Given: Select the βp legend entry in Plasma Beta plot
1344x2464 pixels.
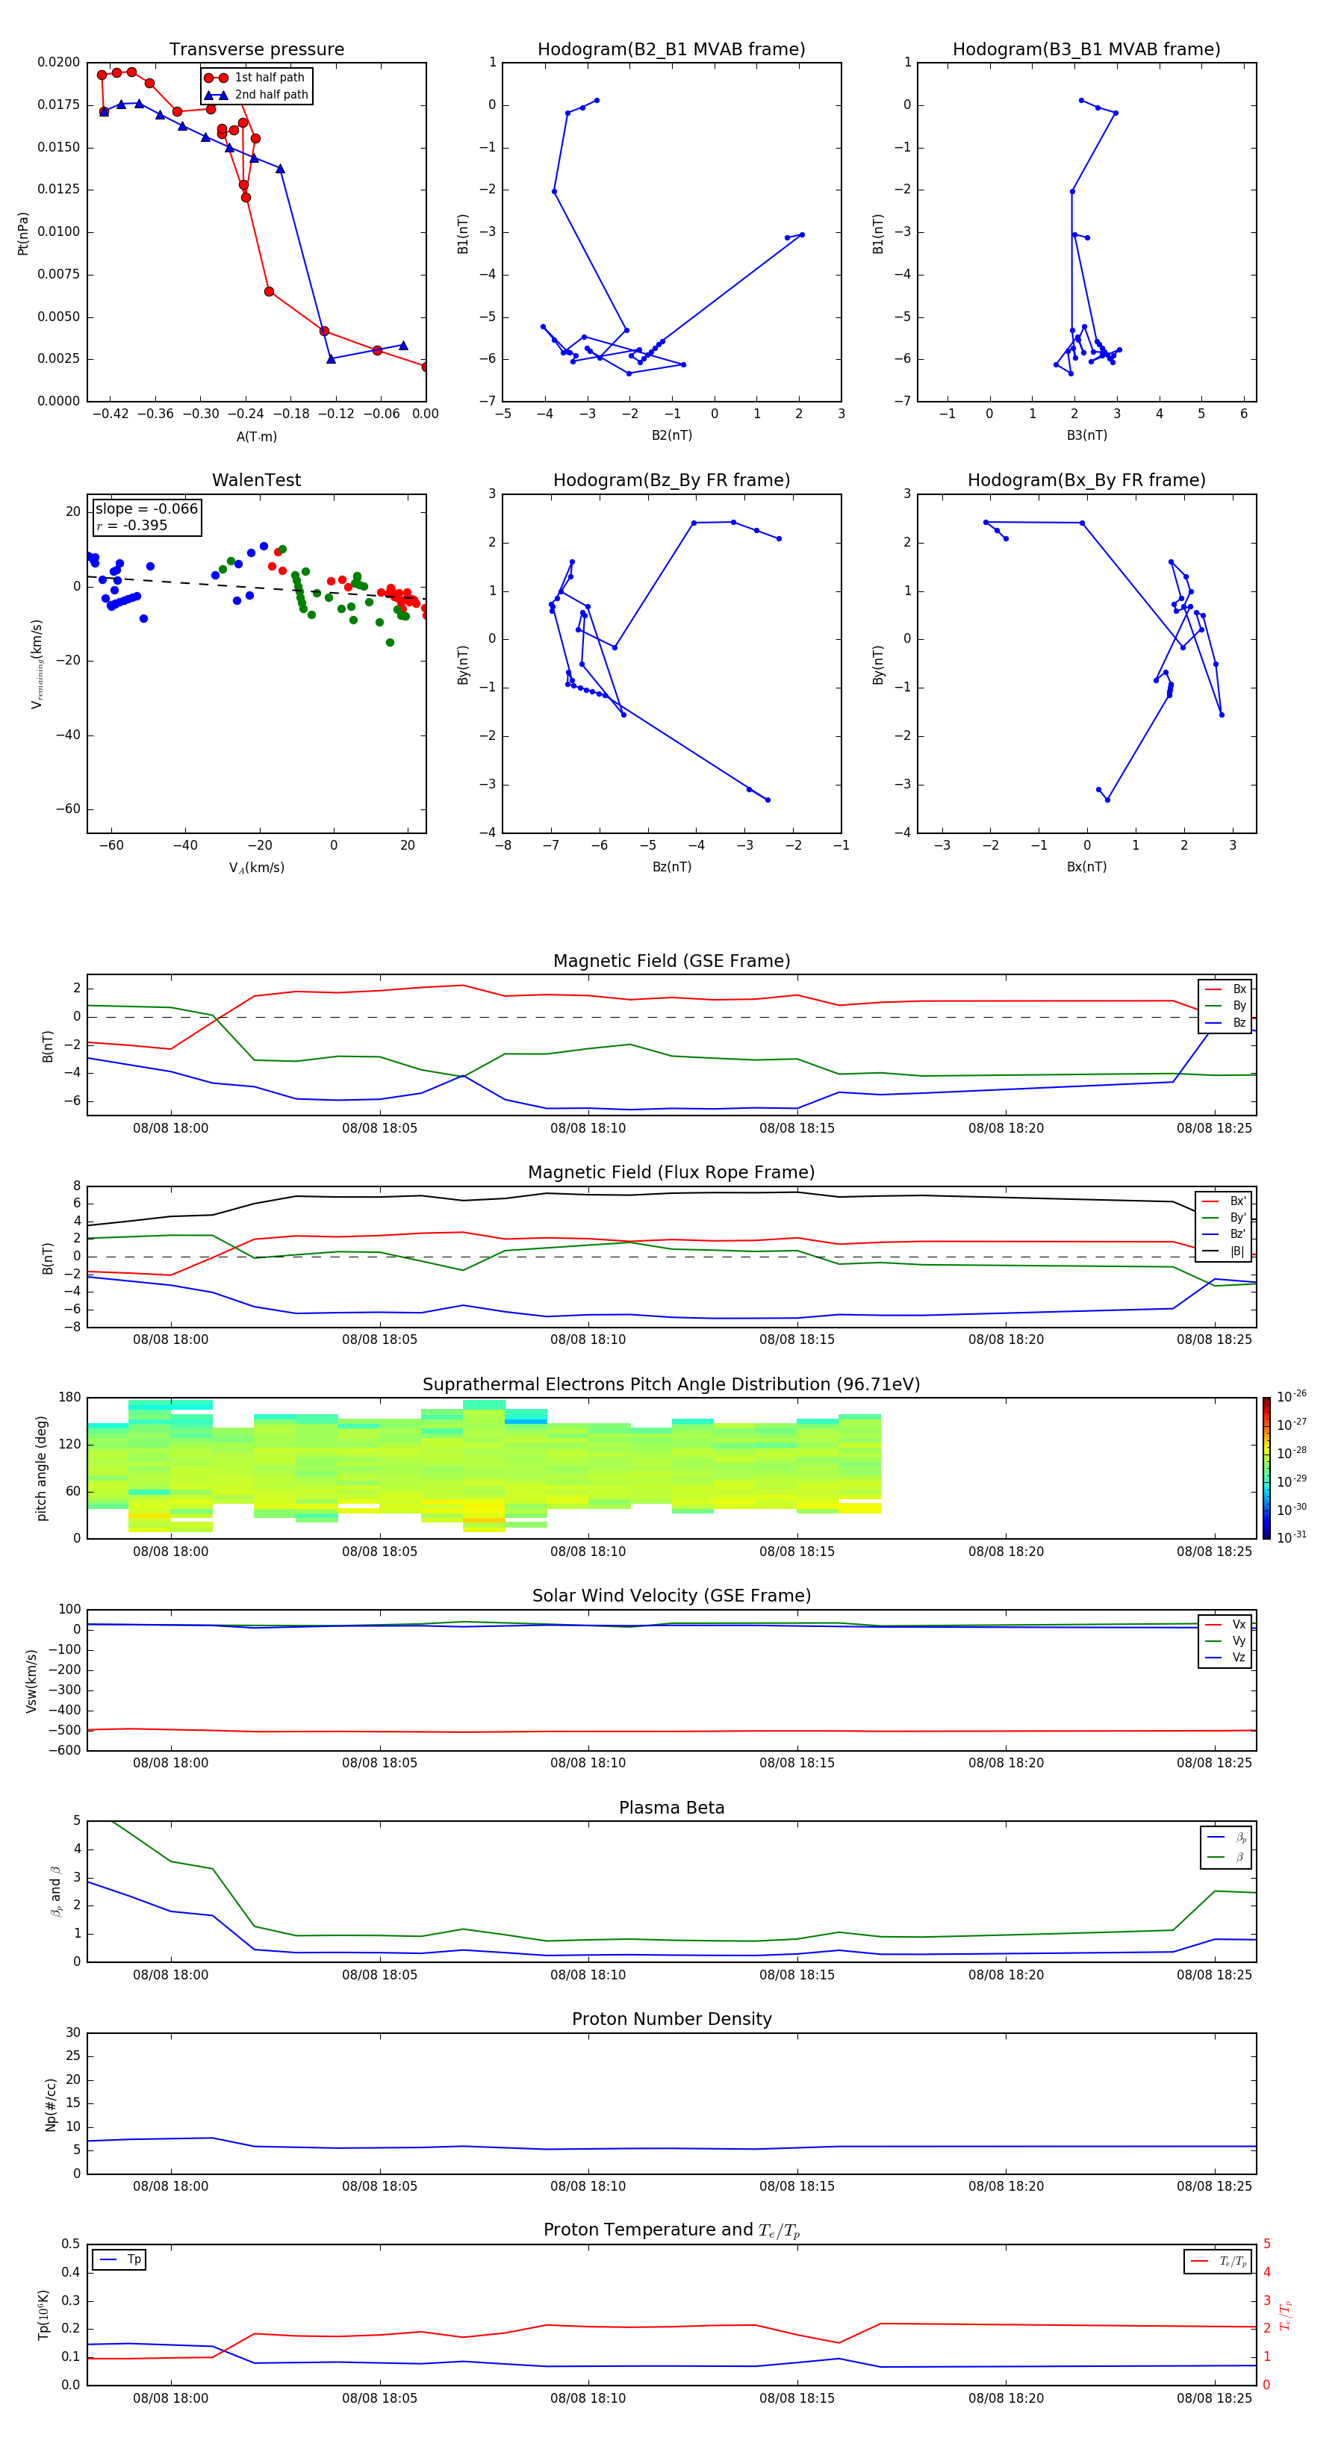Looking at the screenshot, I should point(1228,1838).
